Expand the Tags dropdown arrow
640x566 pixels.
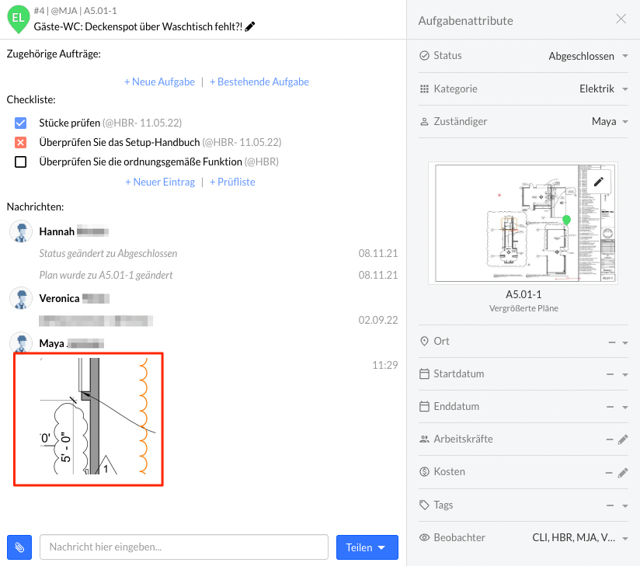tap(625, 506)
